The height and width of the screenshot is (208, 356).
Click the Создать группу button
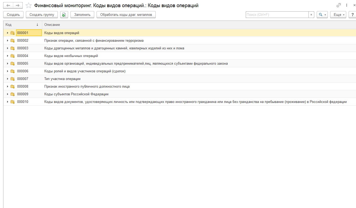point(42,15)
